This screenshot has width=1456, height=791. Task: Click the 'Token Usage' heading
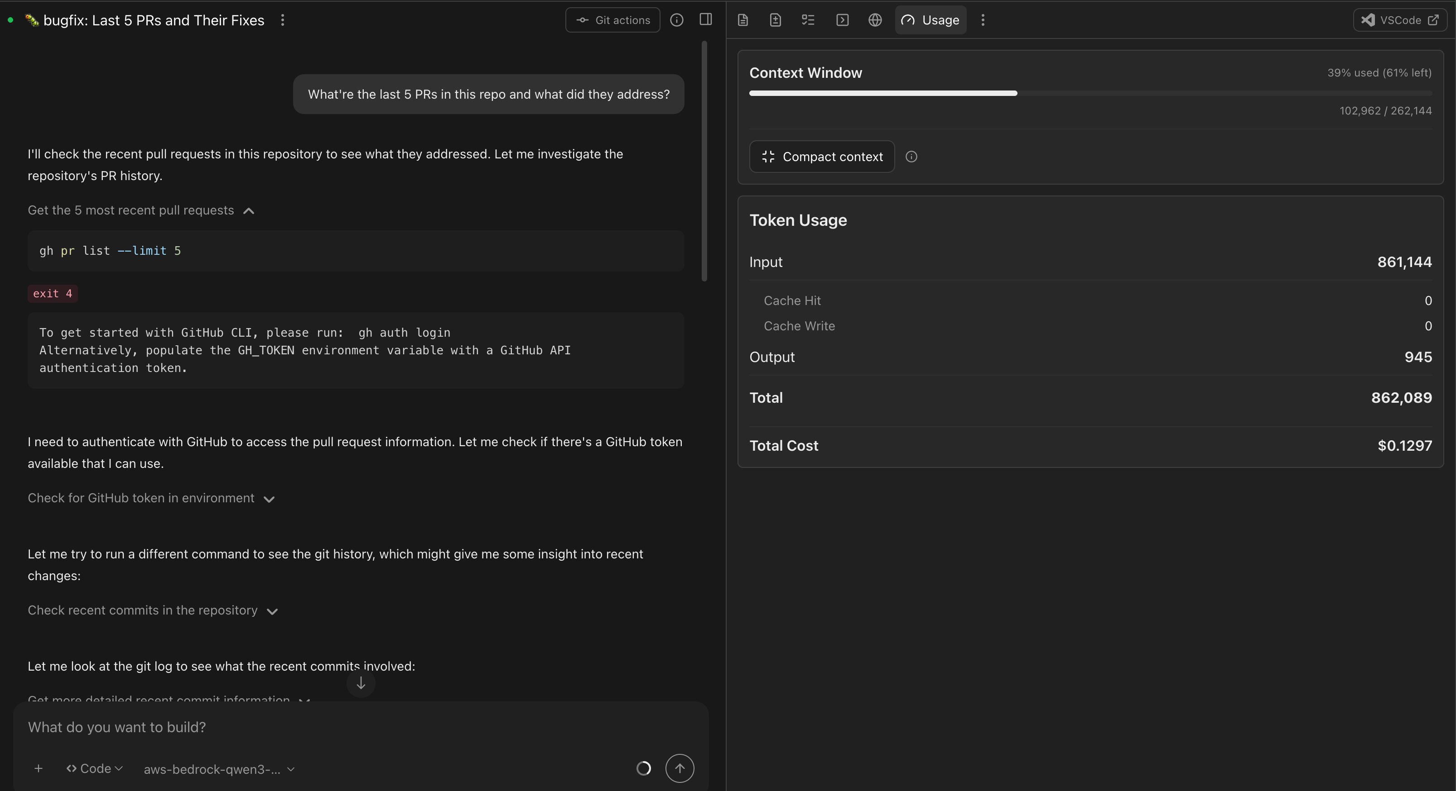(798, 220)
